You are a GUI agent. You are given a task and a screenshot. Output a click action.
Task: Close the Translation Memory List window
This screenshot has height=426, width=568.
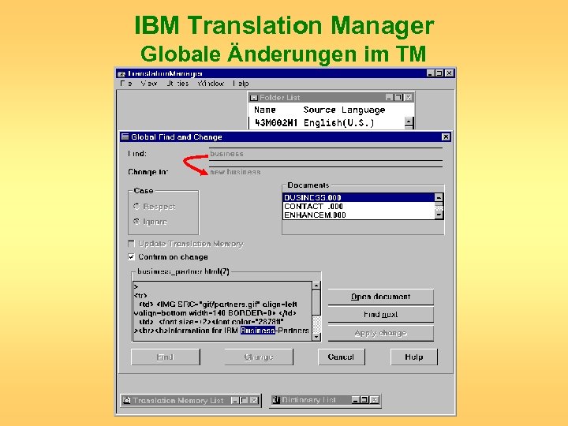point(254,400)
